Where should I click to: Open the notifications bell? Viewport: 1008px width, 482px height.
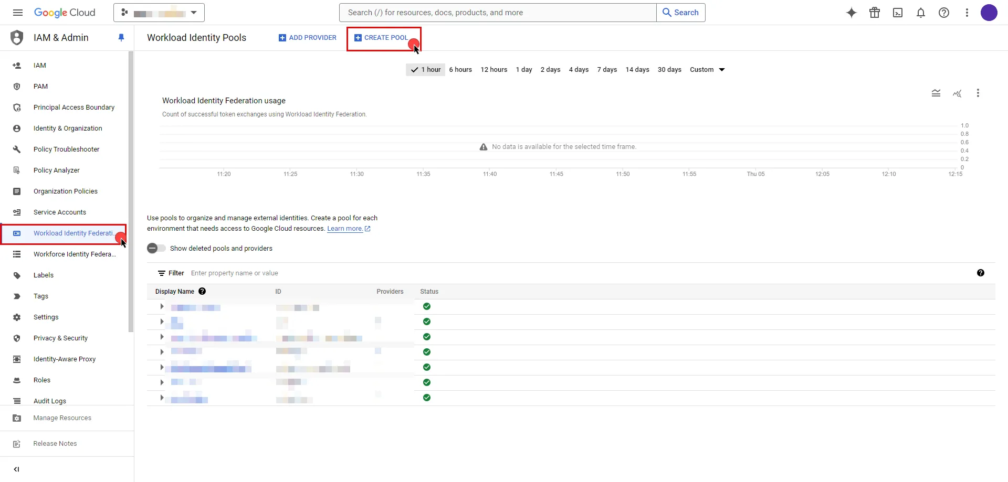coord(921,13)
